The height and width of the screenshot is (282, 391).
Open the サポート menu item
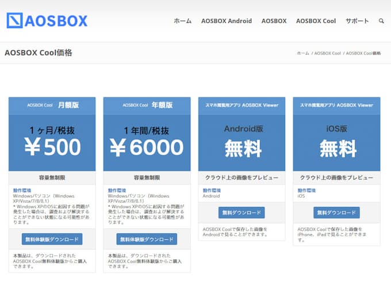[x=357, y=21]
